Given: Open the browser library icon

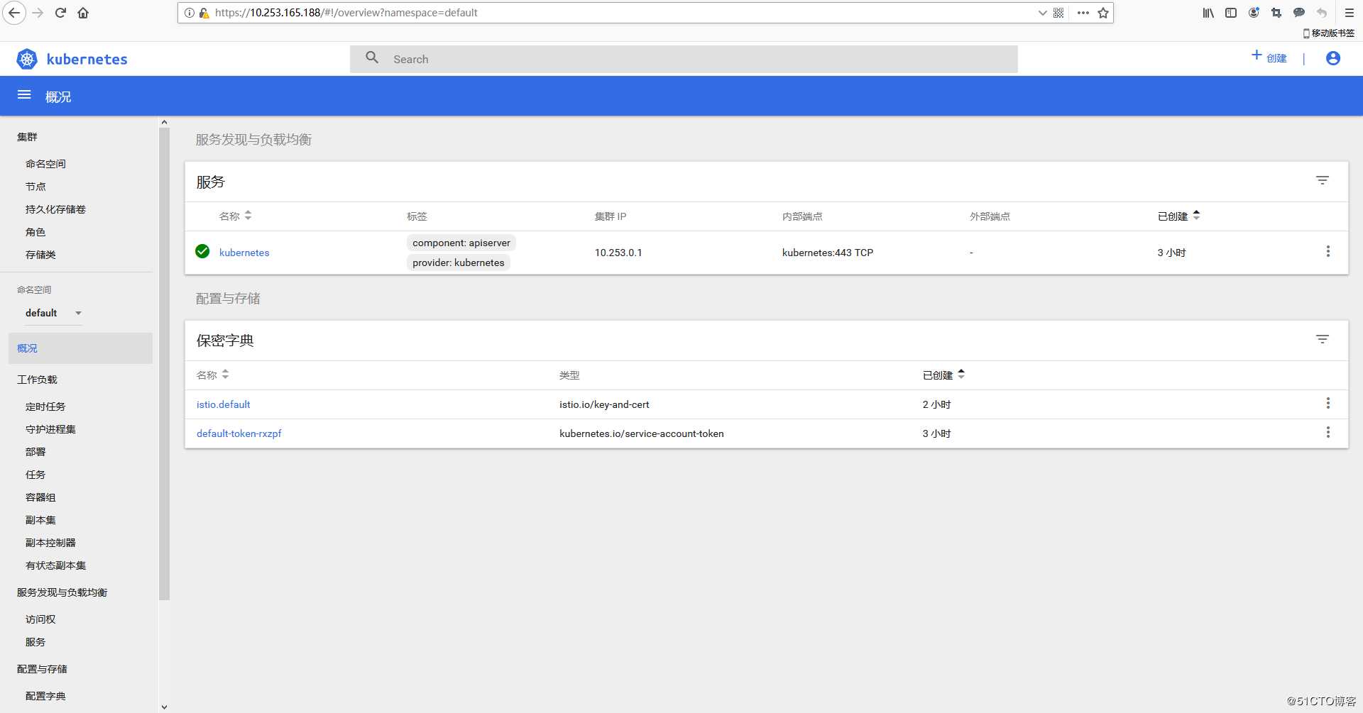Looking at the screenshot, I should pyautogui.click(x=1208, y=13).
